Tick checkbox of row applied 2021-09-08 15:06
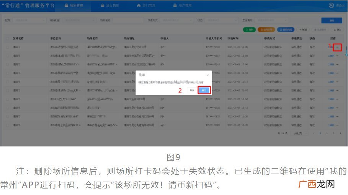Viewport: 348px width, 195px height. [x=8, y=65]
